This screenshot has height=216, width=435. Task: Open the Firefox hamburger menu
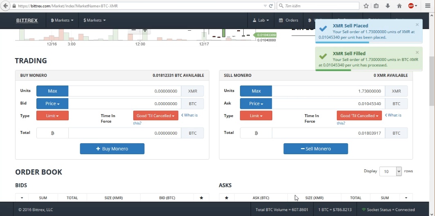tap(428, 6)
